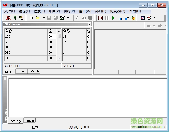
Task: Open the 帮助(H) menu
Action: click(135, 11)
